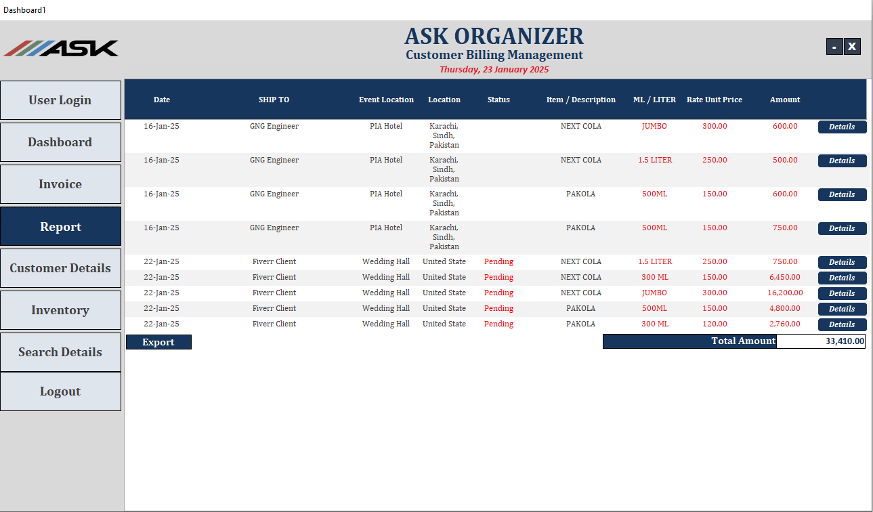This screenshot has height=512, width=873.
Task: Show Details for the 2,760.00 row
Action: pyautogui.click(x=842, y=324)
